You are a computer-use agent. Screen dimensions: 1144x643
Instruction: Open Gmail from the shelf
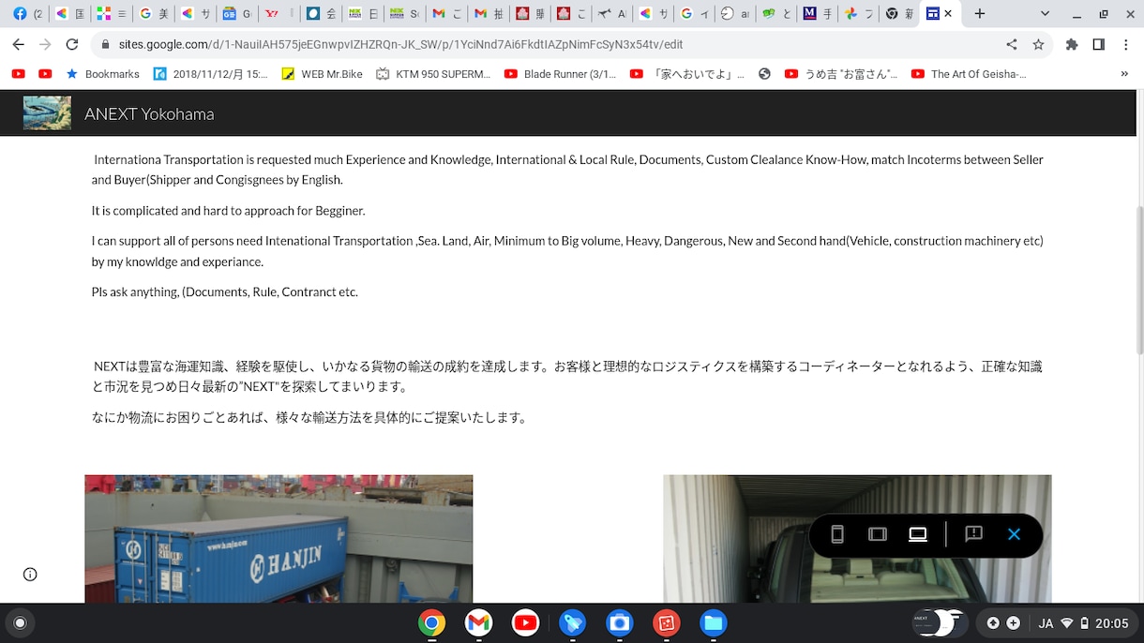pyautogui.click(x=478, y=623)
